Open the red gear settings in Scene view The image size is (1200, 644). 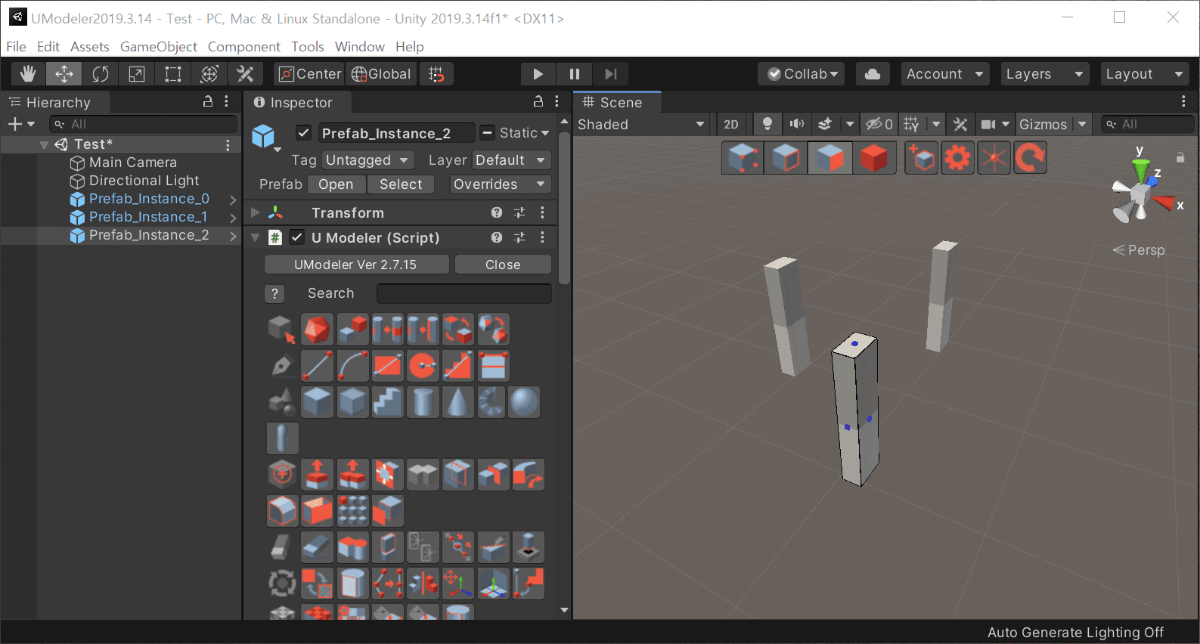pos(957,158)
